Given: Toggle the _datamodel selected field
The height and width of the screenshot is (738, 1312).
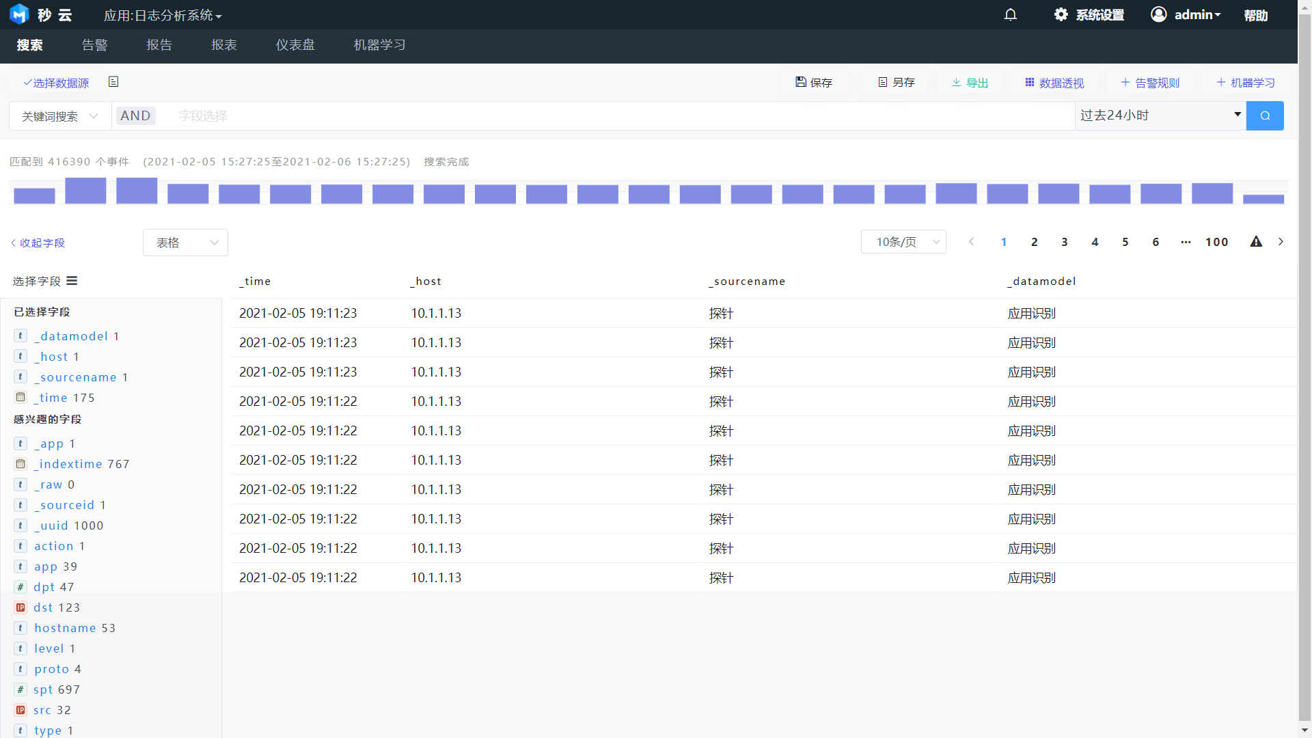Looking at the screenshot, I should pos(73,336).
